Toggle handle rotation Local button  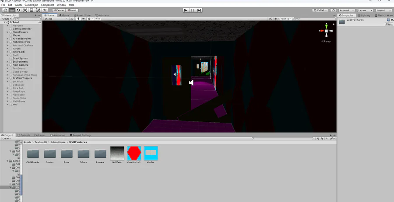click(72, 11)
